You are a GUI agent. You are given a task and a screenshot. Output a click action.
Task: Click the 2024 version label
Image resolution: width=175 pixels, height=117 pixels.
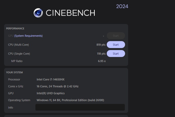pyautogui.click(x=122, y=6)
